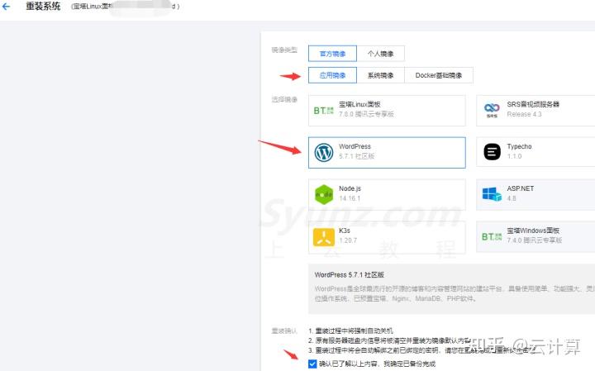Viewport: 595px width, 371px height.
Task: Switch to the 个人镜像 tab
Action: point(381,54)
